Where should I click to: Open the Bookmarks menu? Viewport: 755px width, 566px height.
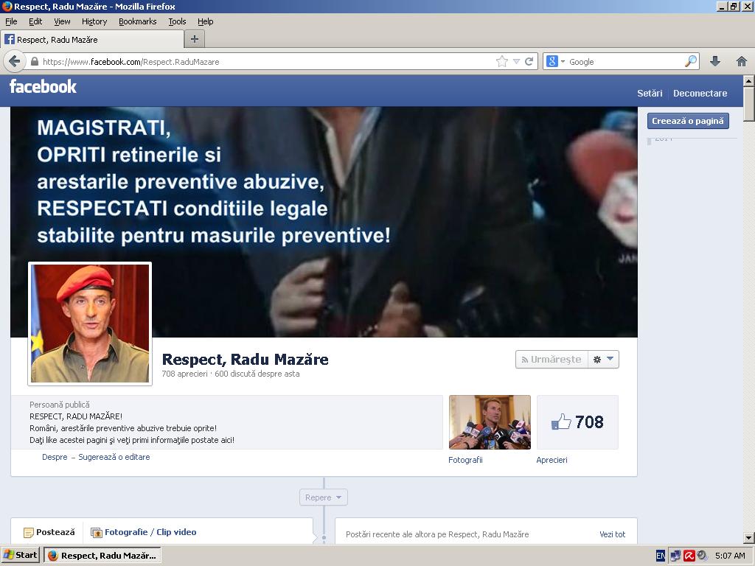[137, 21]
